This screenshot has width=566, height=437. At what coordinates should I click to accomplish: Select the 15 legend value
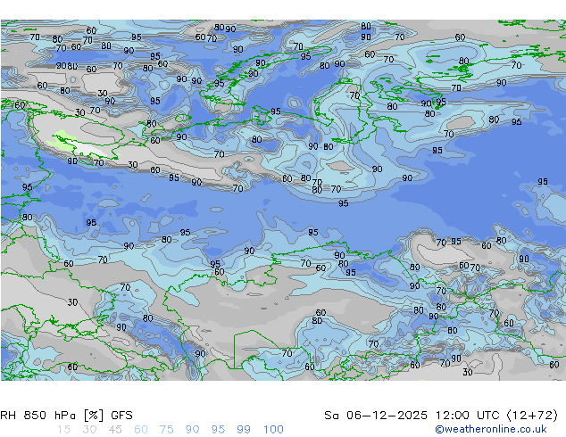click(63, 430)
